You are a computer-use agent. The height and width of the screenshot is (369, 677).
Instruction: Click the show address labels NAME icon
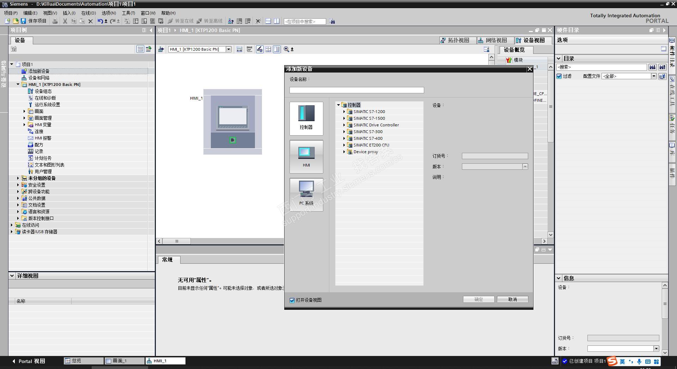(249, 49)
